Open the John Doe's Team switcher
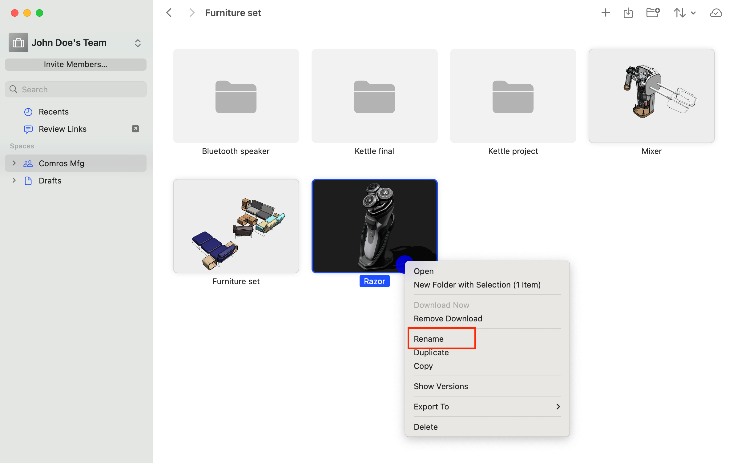 coord(138,43)
